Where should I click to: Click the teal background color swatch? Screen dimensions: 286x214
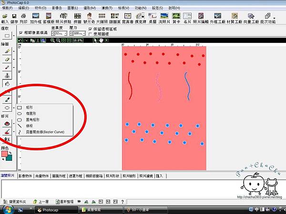[9, 157]
